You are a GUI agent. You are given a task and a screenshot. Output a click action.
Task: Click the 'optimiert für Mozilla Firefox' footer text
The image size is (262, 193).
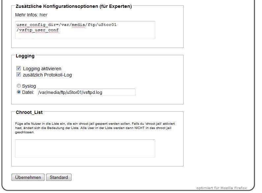[221, 188]
